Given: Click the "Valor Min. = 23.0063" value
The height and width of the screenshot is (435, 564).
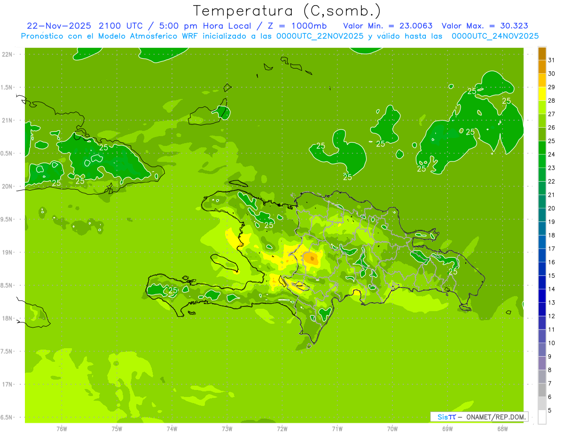Looking at the screenshot, I should point(388,26).
